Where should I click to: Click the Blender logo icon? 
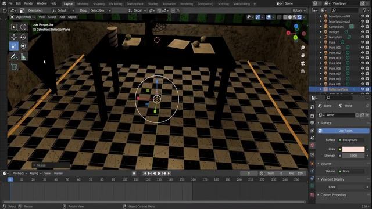[4, 3]
